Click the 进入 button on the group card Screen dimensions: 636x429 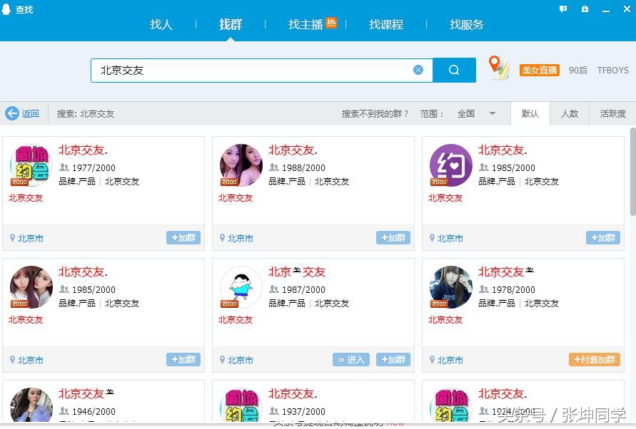[x=351, y=360]
